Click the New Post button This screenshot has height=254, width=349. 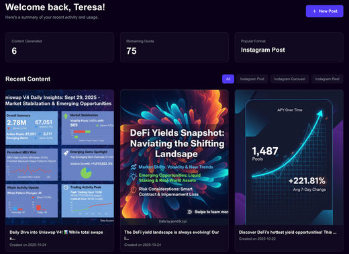point(324,11)
